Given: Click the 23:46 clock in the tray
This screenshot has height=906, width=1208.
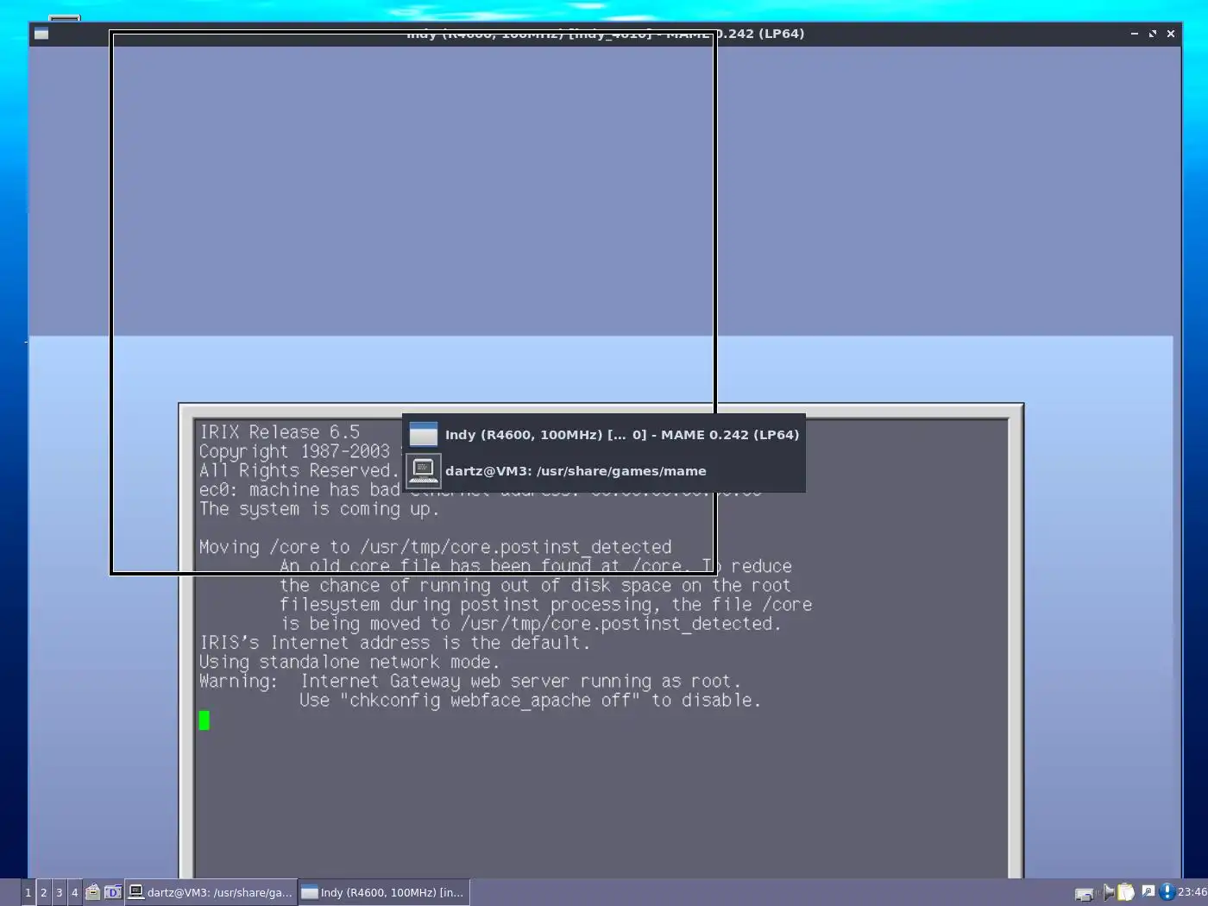Looking at the screenshot, I should (x=1192, y=892).
